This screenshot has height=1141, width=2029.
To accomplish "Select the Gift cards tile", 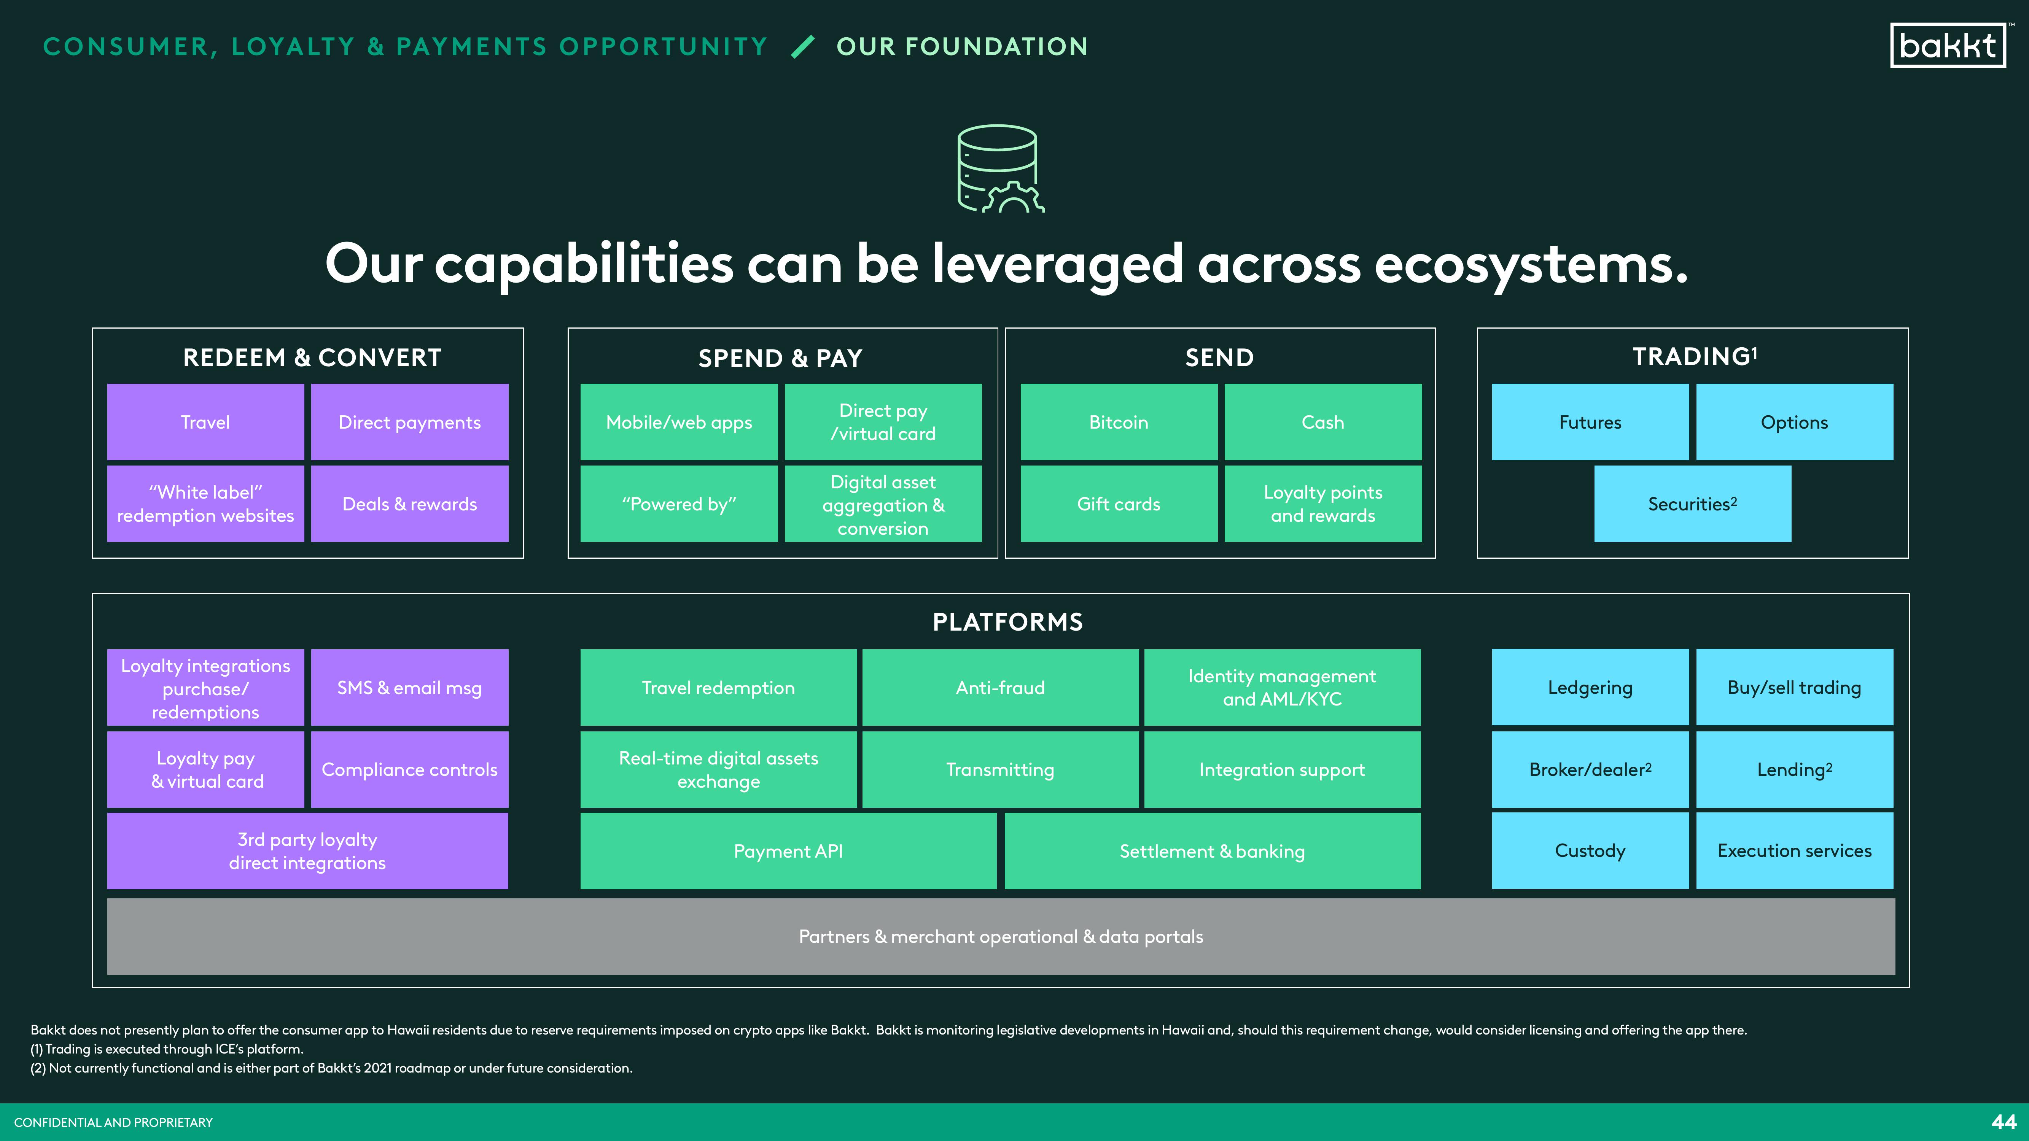I will point(1119,504).
